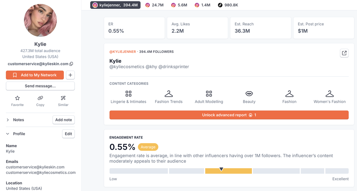Switch to the 1.4M Instagram account tab

(202, 5)
